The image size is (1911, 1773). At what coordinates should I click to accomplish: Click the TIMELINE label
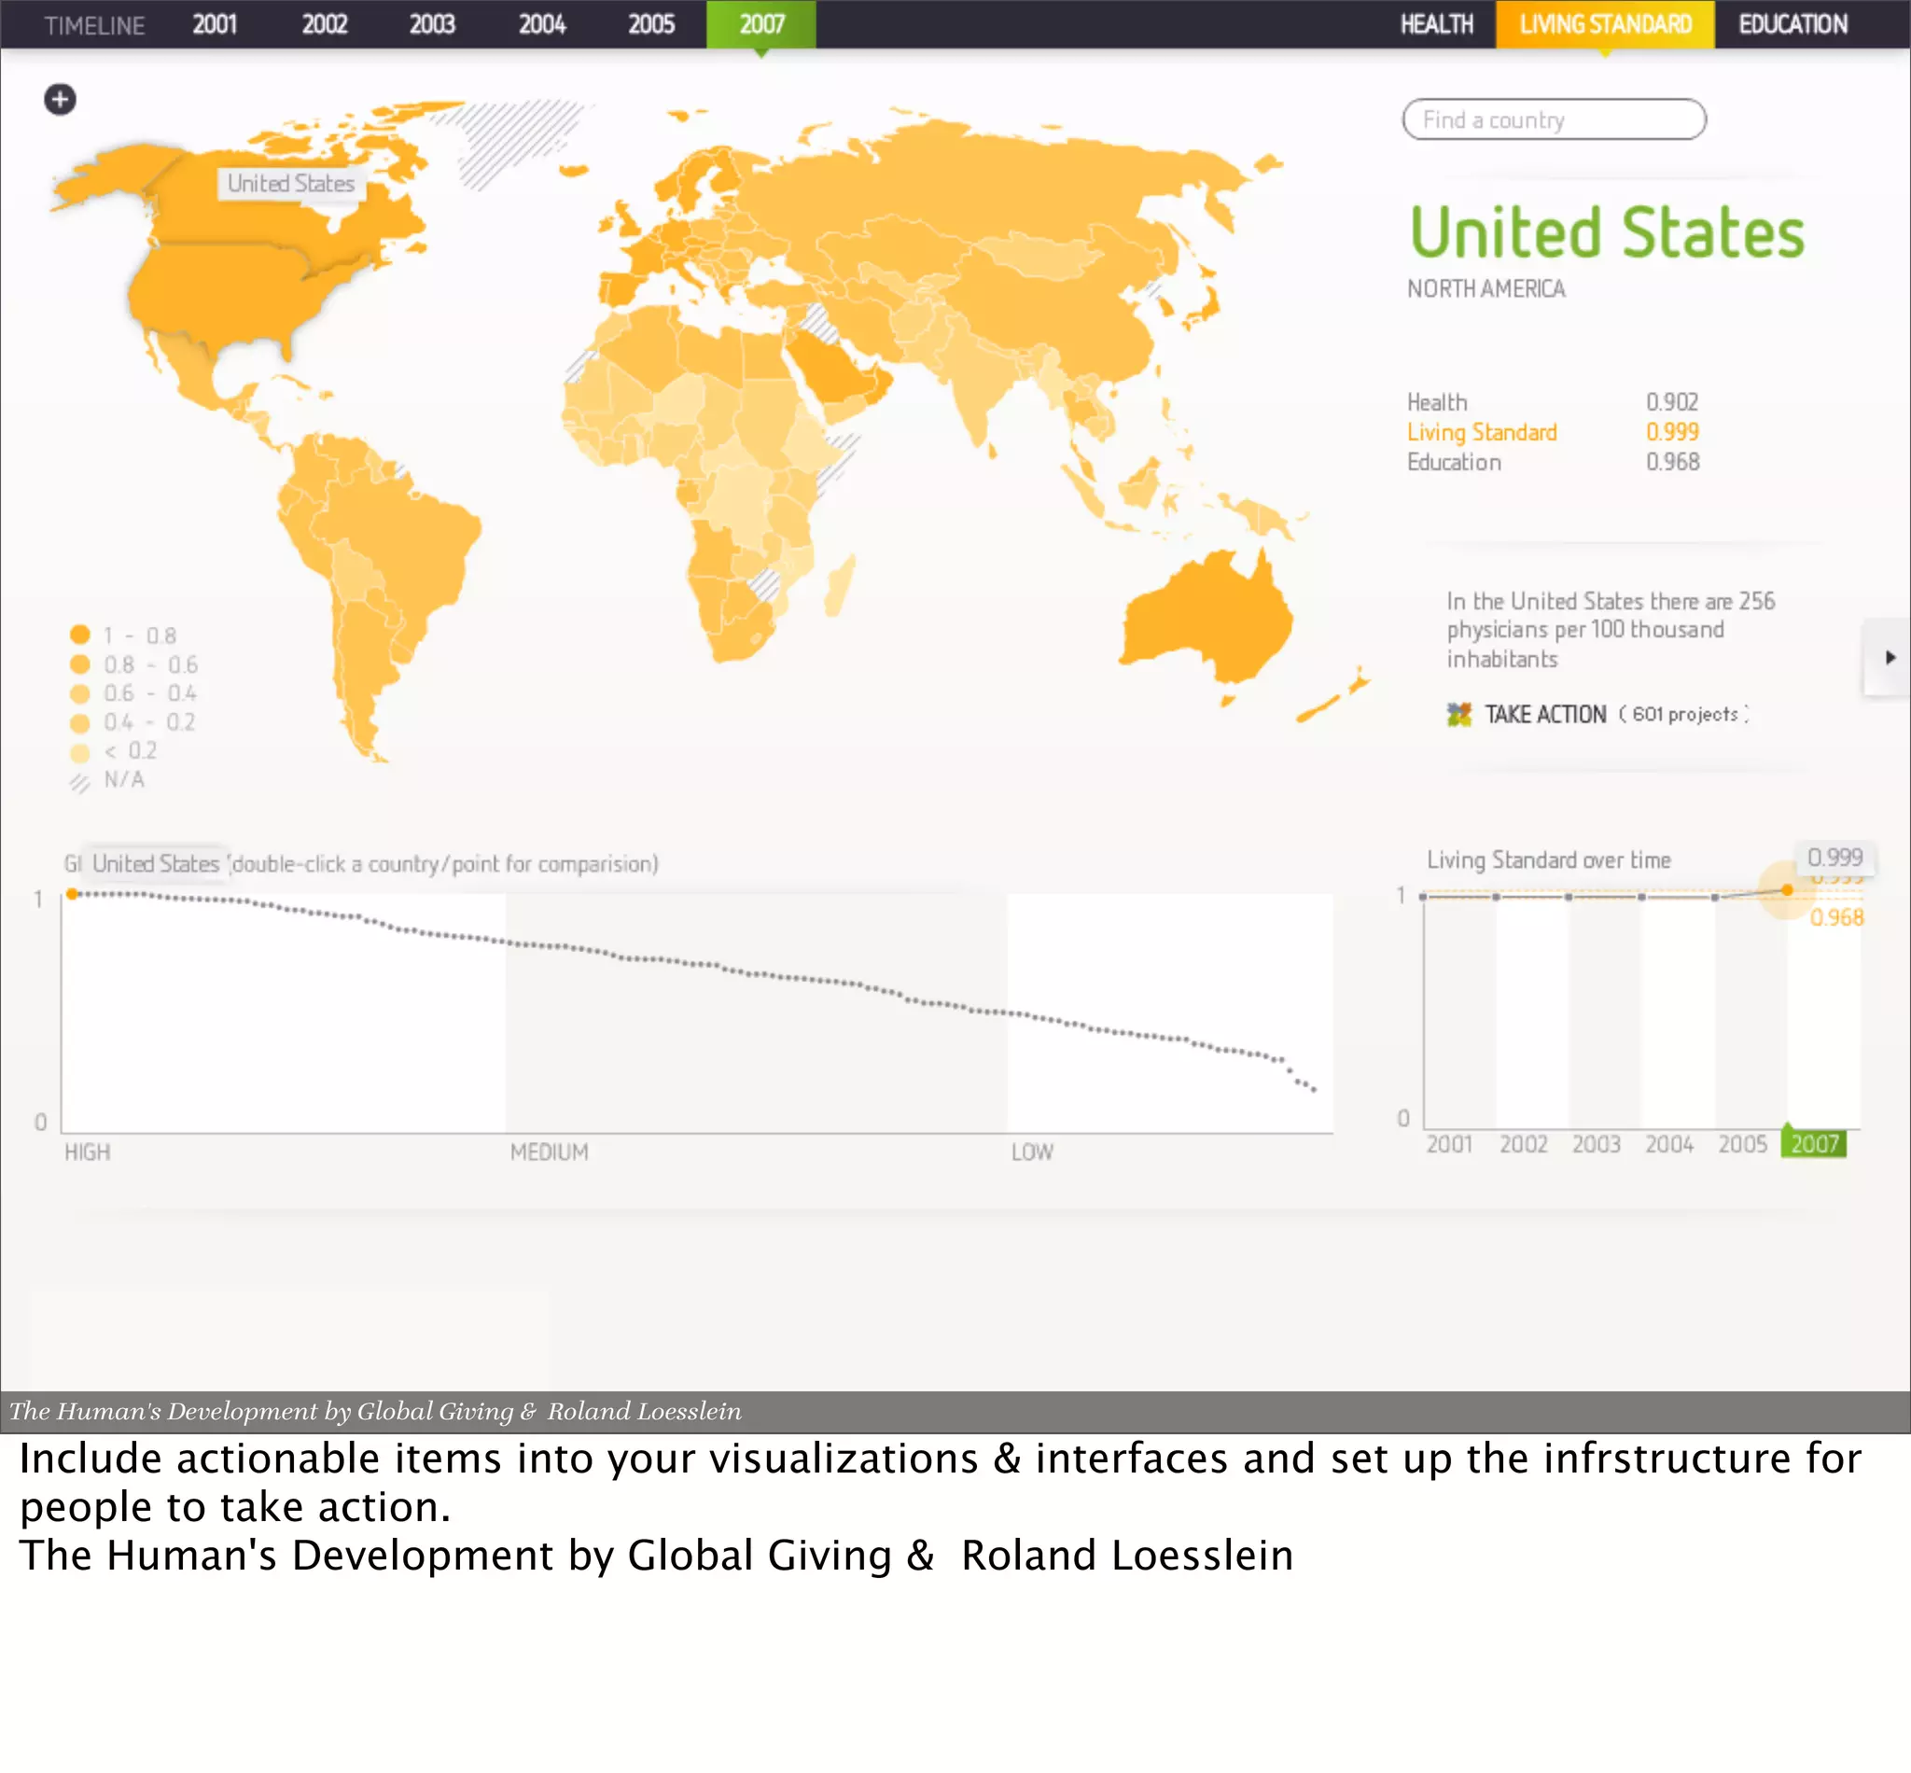[x=95, y=26]
